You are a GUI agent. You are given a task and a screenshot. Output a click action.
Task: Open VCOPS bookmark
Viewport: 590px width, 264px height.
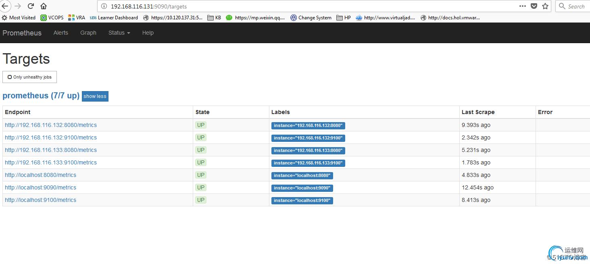tap(52, 18)
